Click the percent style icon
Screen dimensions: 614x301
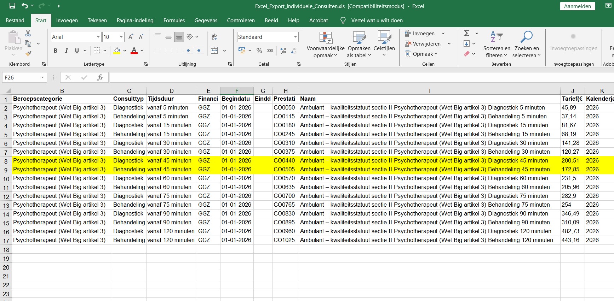click(259, 51)
